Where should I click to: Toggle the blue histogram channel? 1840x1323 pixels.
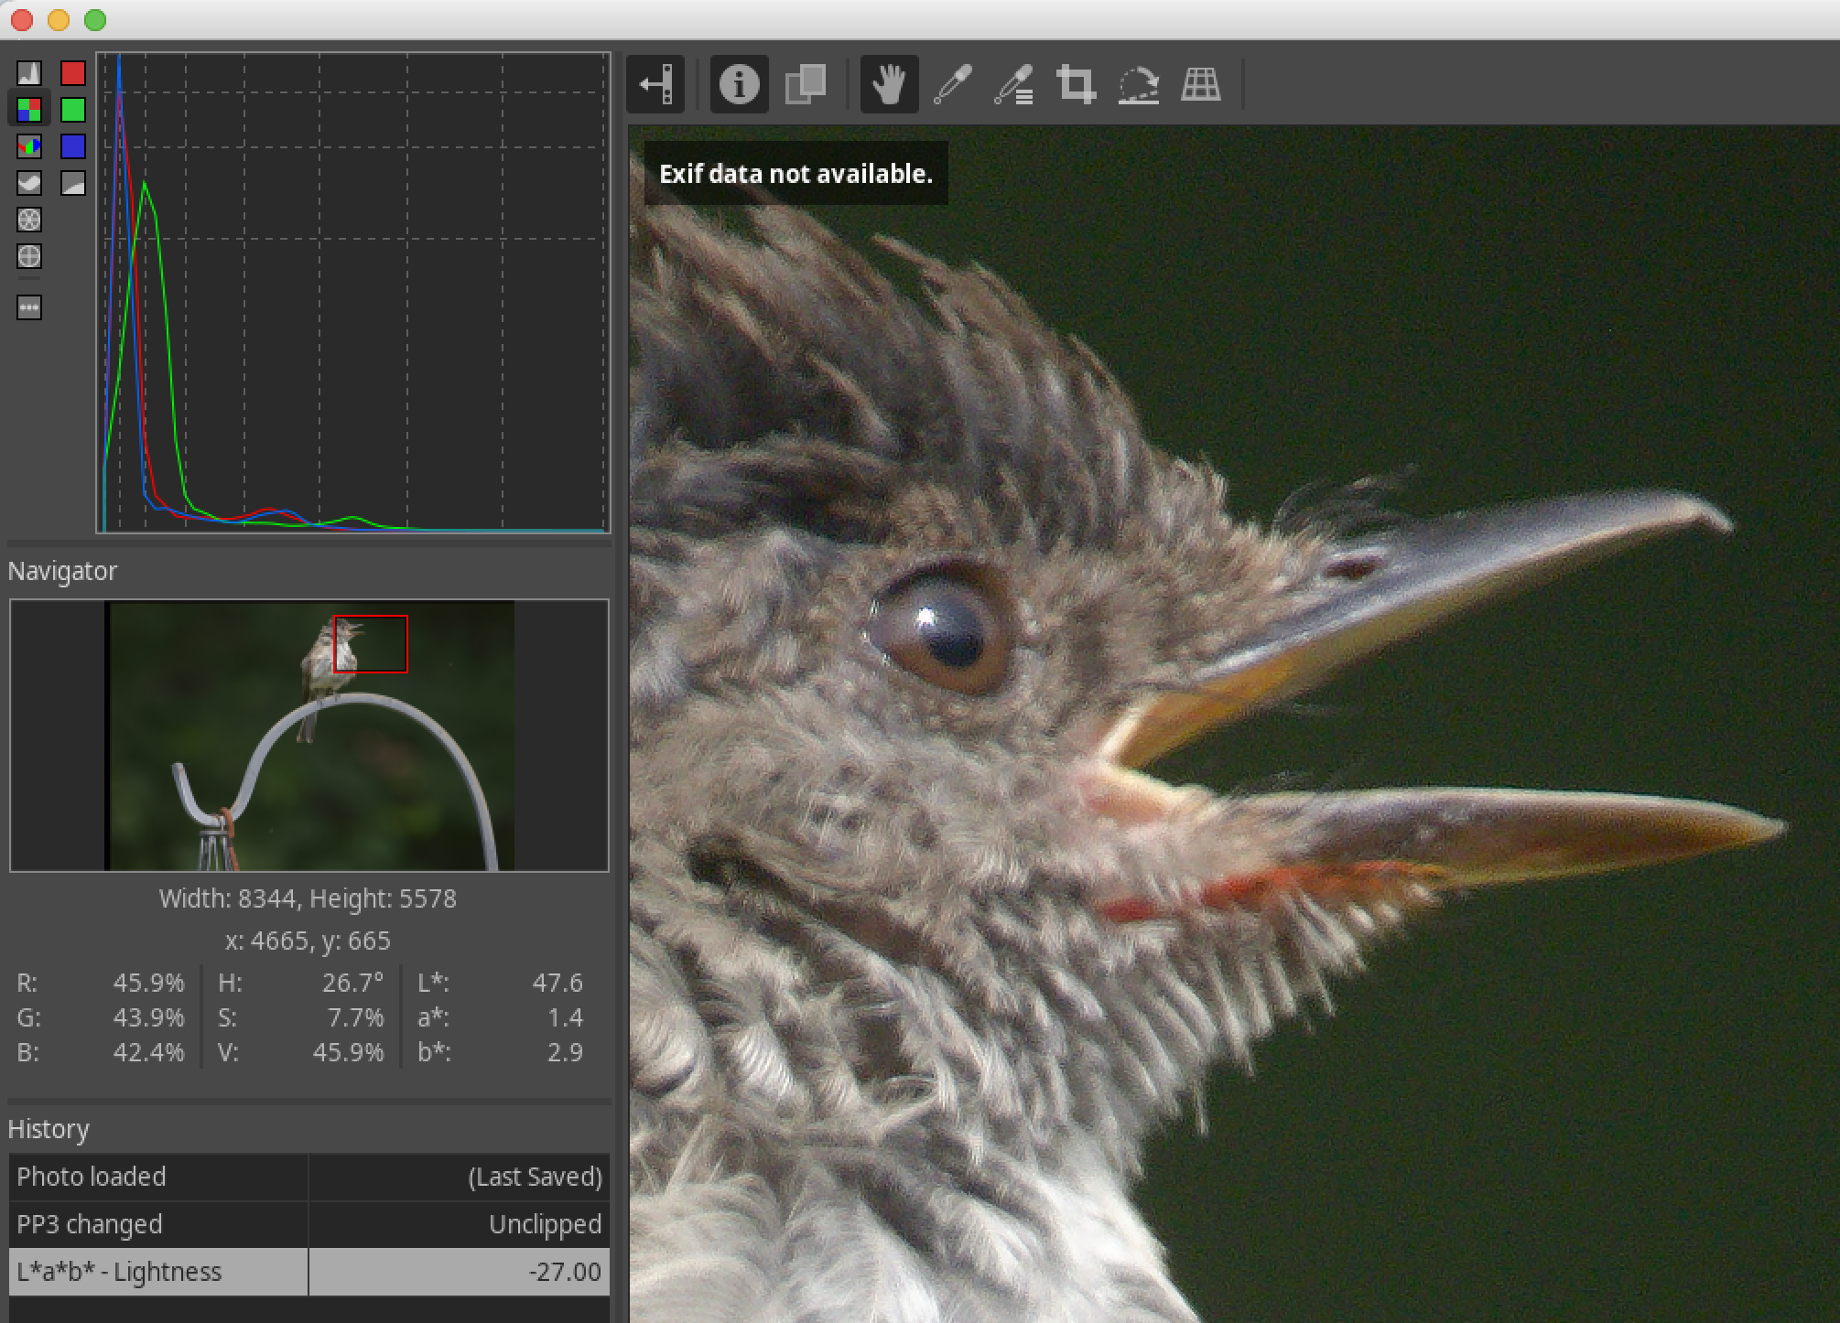[73, 146]
